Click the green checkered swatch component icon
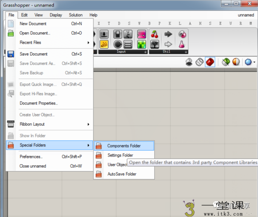 pos(142,45)
